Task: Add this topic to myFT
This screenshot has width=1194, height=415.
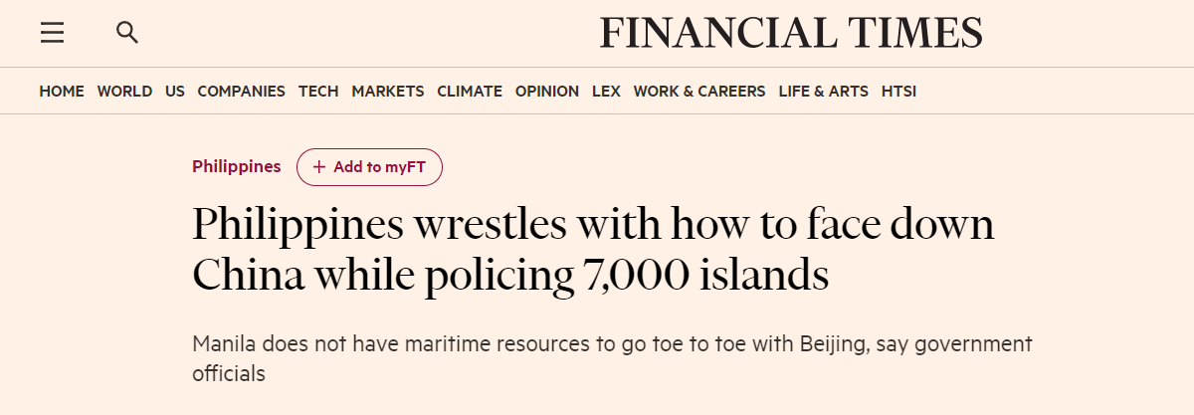Action: (x=369, y=167)
